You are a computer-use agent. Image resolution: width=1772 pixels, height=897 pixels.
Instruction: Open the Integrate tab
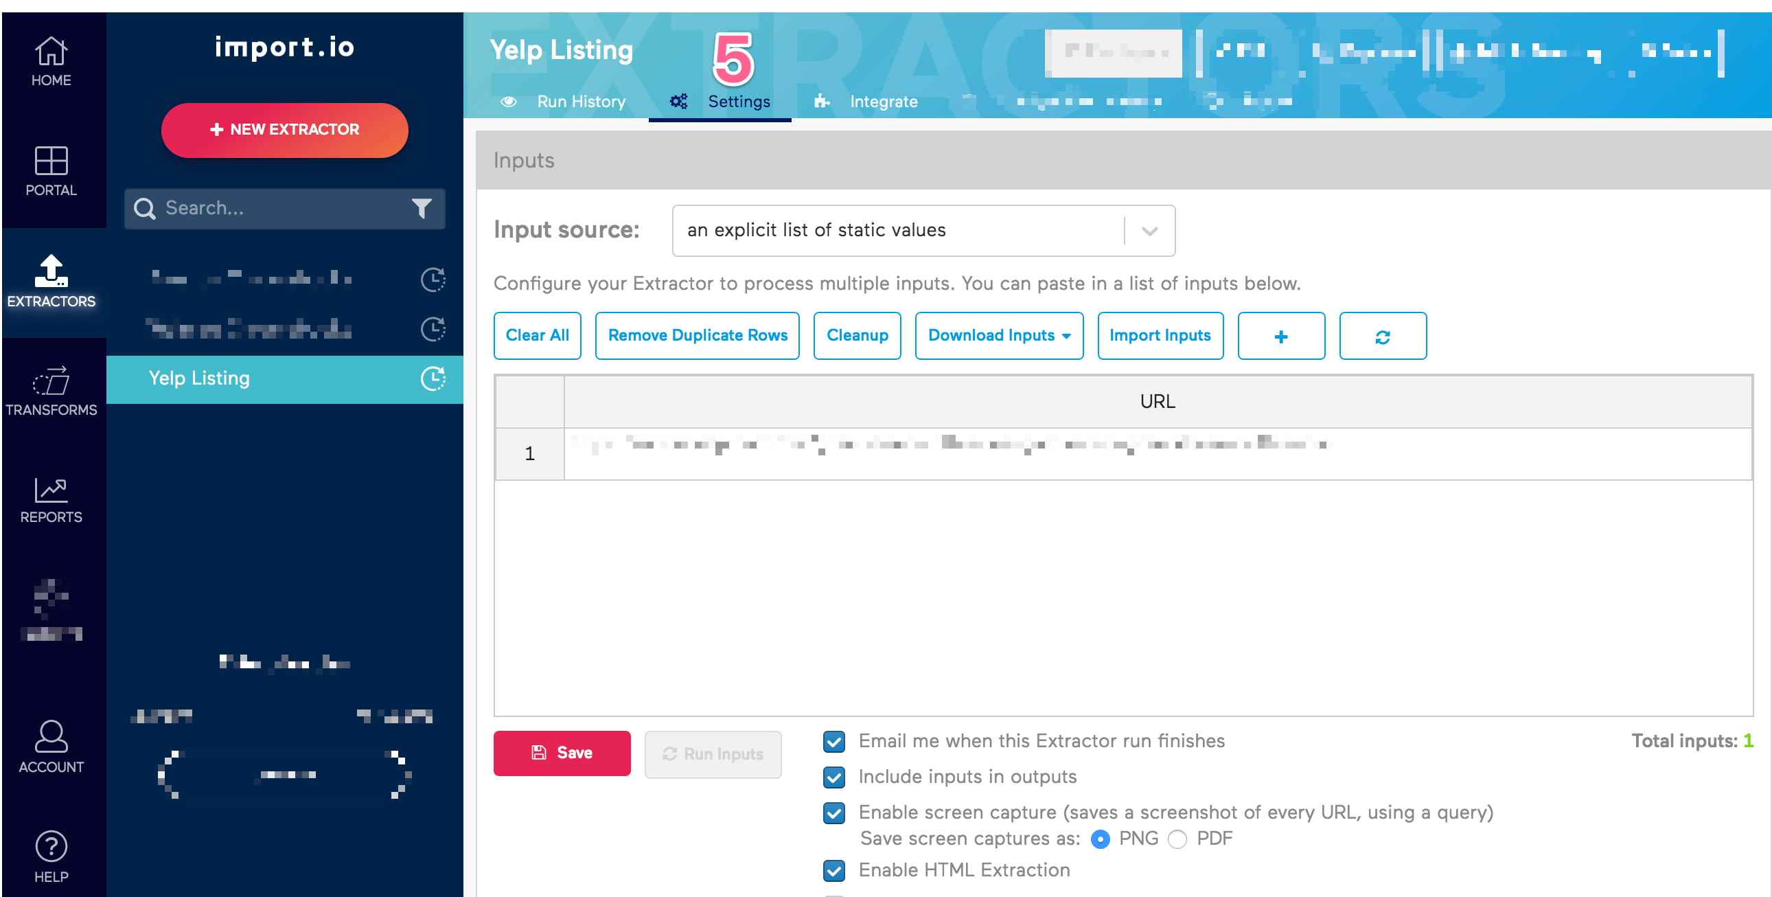pyautogui.click(x=884, y=101)
